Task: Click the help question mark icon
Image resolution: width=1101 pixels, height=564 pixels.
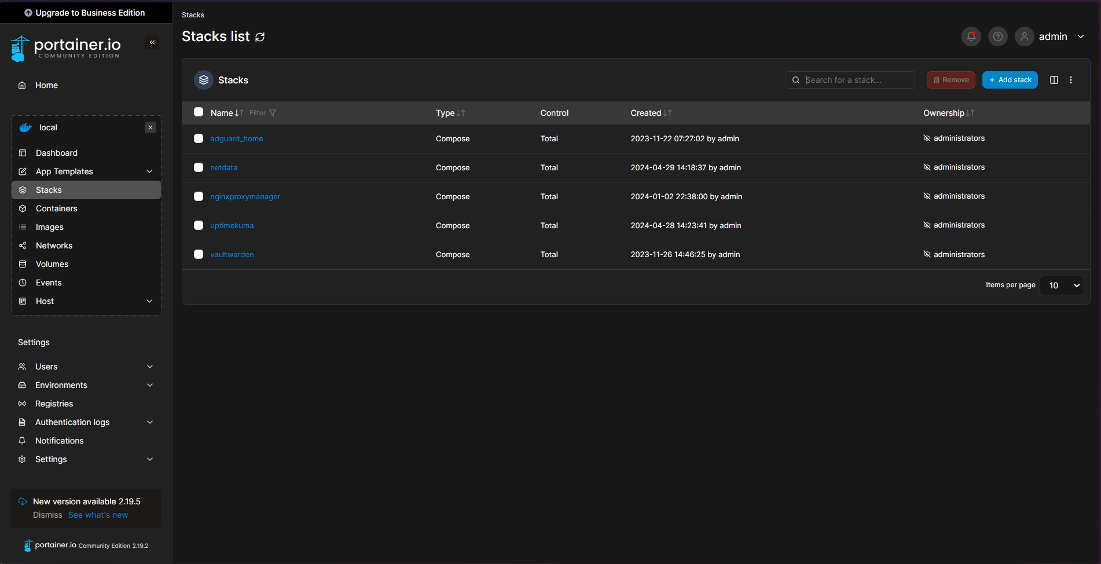Action: 997,36
